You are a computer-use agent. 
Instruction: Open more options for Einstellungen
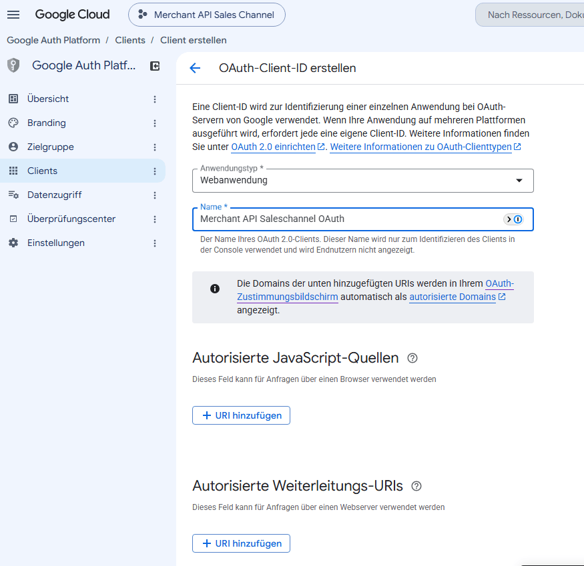click(x=155, y=243)
